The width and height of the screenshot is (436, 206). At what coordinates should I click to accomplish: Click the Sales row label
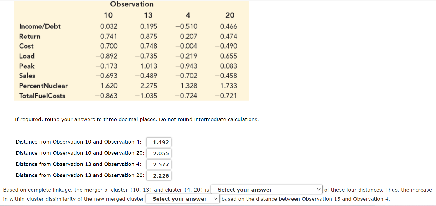click(27, 76)
